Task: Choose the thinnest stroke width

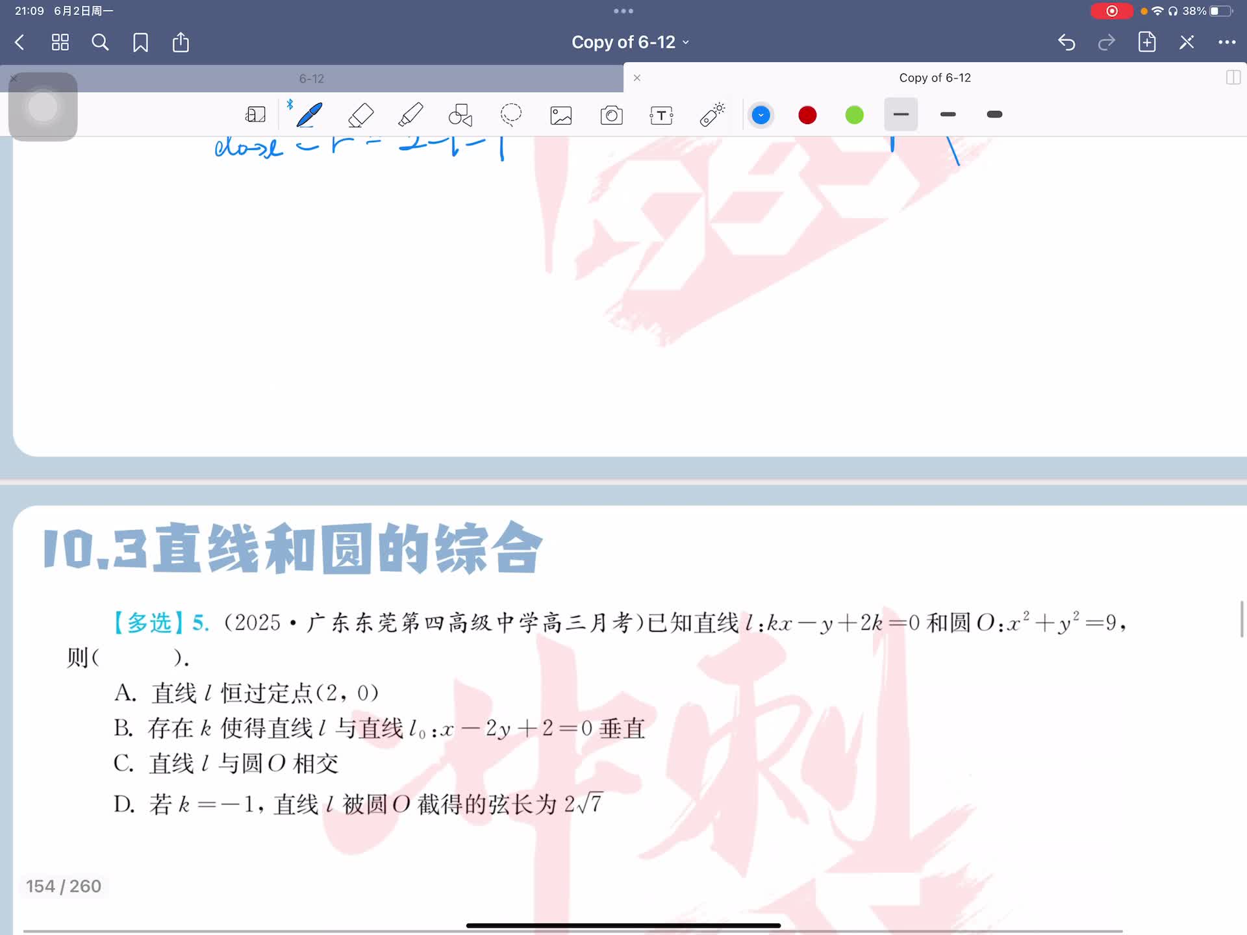Action: pos(901,114)
